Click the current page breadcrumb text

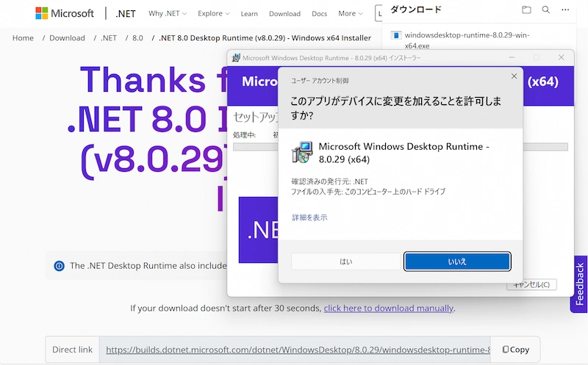click(265, 38)
